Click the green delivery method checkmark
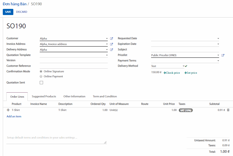The width and height of the screenshot is (233, 156). point(186,66)
